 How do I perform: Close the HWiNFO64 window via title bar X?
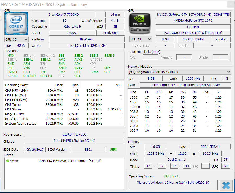[231, 4]
